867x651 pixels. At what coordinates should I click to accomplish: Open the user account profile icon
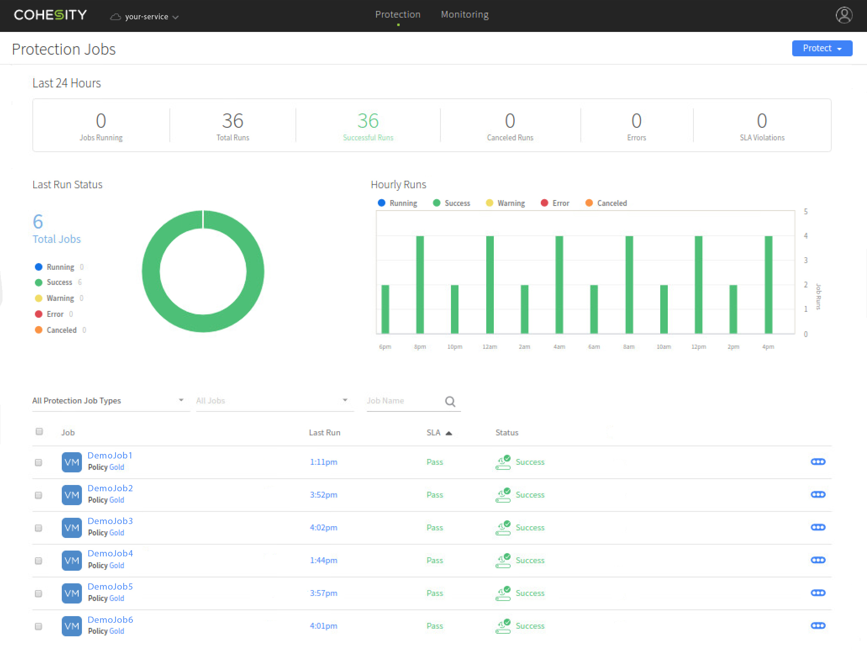pyautogui.click(x=844, y=15)
